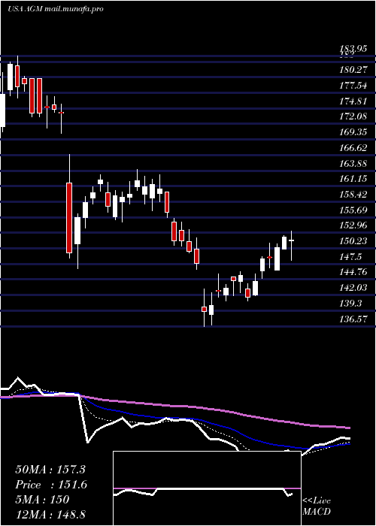The height and width of the screenshot is (526, 376).
Task: Click the 161.15 price axis label
Action: (x=353, y=179)
